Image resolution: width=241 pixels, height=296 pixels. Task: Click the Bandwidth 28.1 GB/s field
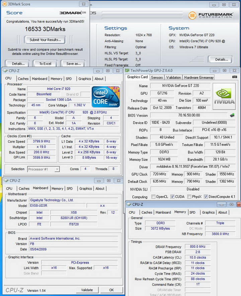(220, 159)
